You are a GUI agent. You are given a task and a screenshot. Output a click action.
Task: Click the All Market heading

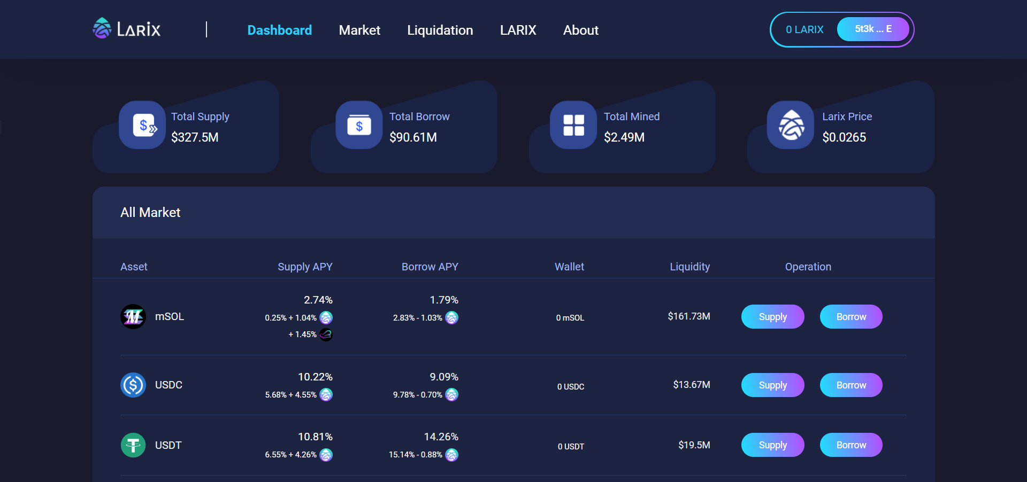(x=150, y=213)
